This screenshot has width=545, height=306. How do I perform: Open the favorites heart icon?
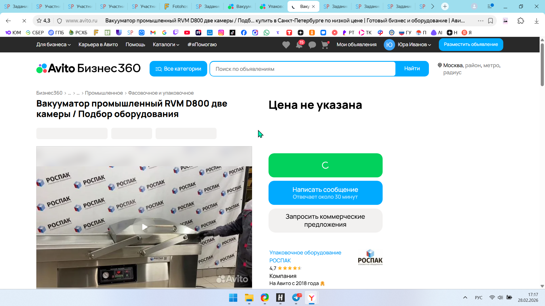(286, 45)
